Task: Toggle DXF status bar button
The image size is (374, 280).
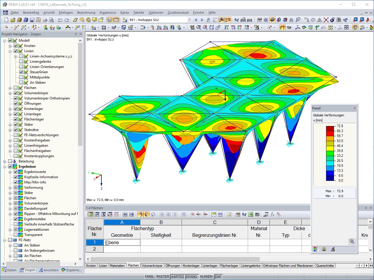Action: tap(218, 276)
